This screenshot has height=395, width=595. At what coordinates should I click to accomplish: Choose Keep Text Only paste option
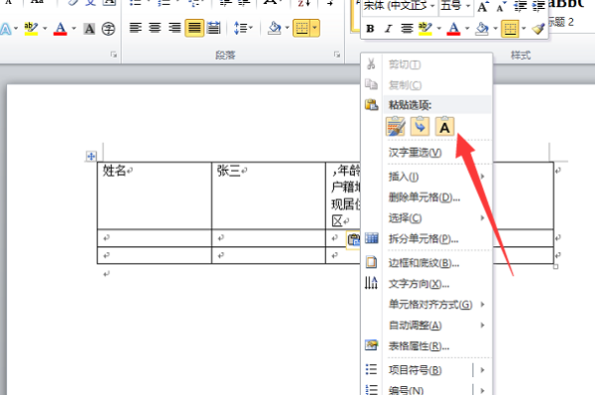click(444, 126)
